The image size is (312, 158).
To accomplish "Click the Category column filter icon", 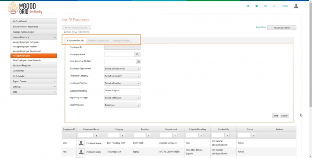I will (x=122, y=135).
